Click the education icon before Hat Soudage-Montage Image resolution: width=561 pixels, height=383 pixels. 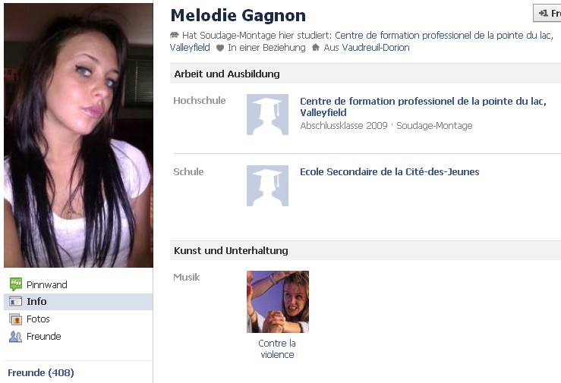click(175, 35)
